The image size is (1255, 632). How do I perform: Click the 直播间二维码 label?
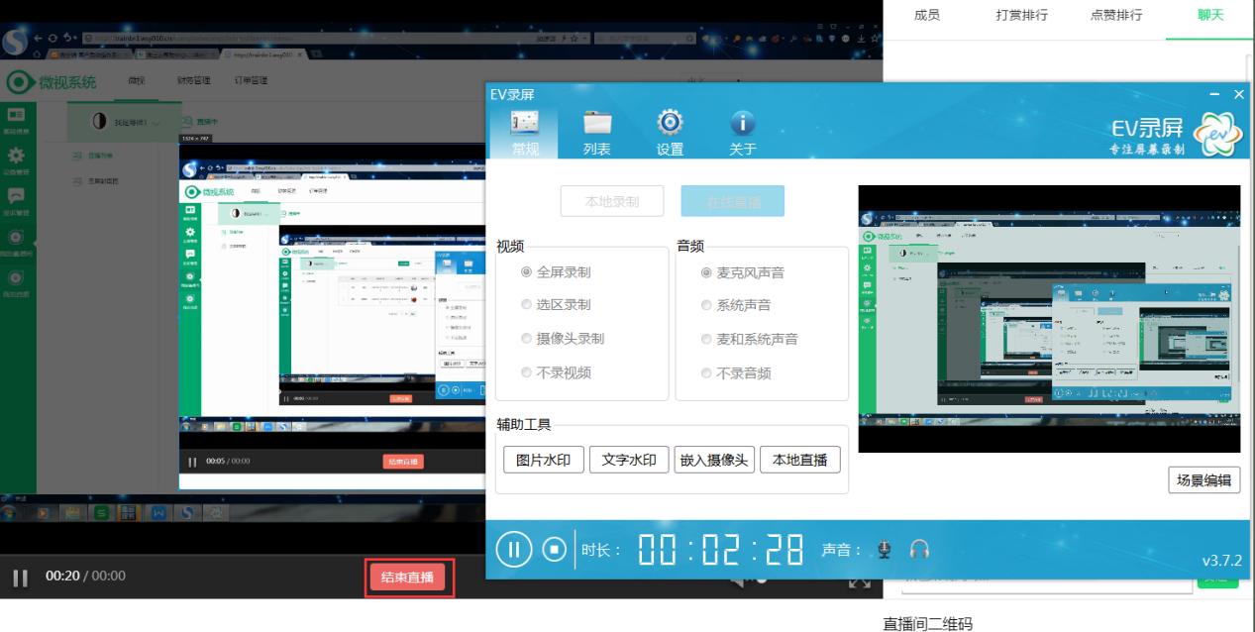click(928, 623)
